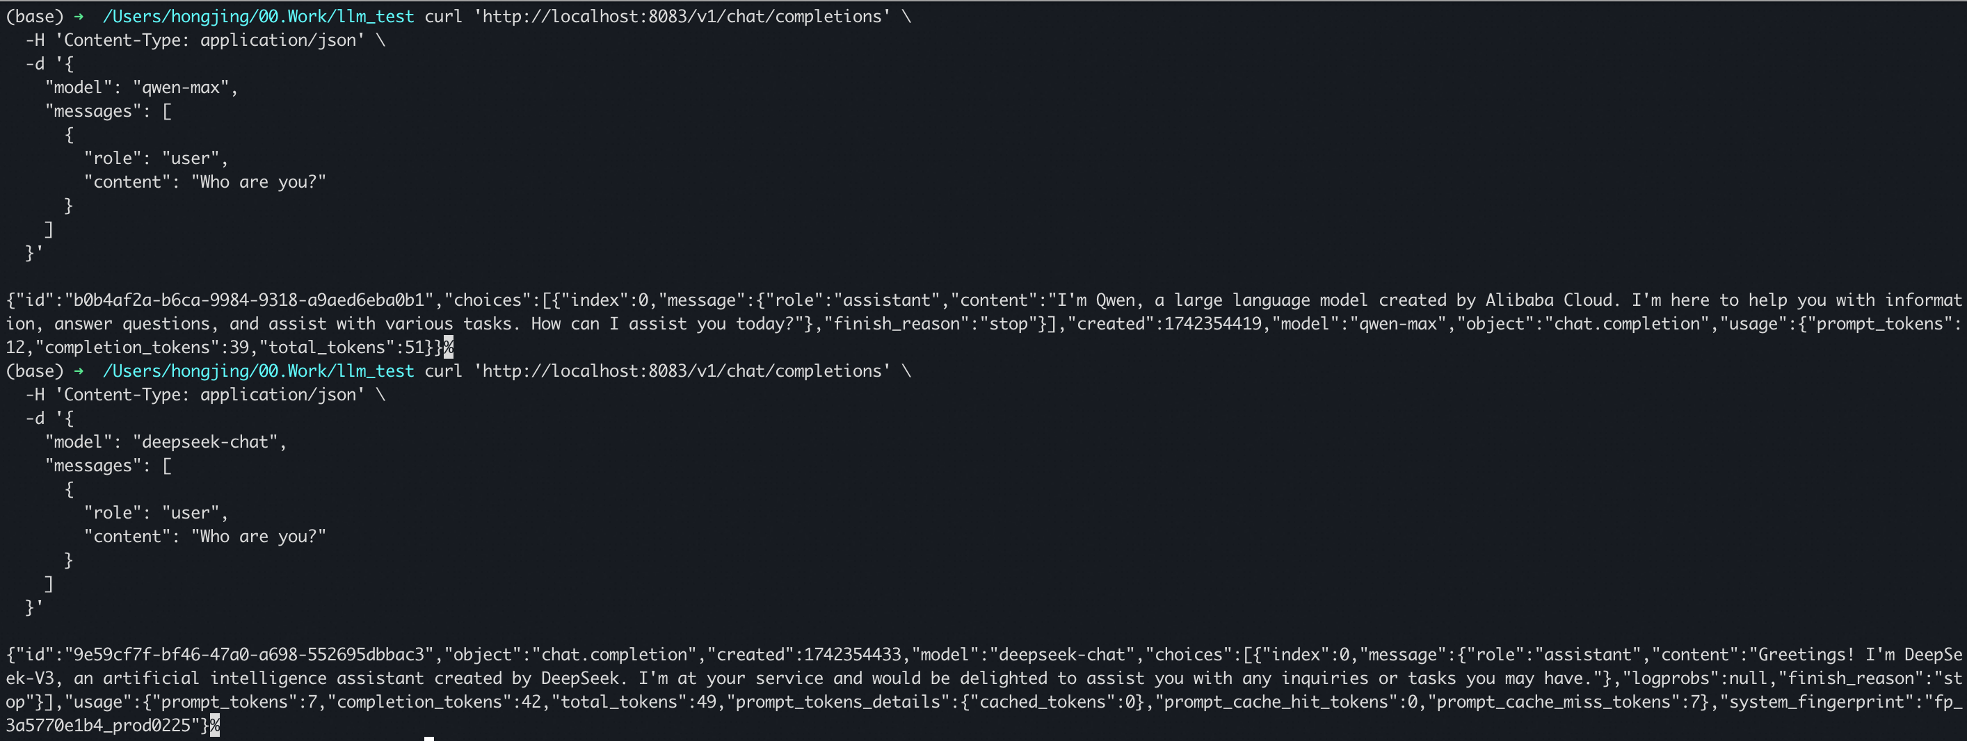The image size is (1967, 741).
Task: Click the llm_test directory path in the first prompt
Action: (x=258, y=16)
